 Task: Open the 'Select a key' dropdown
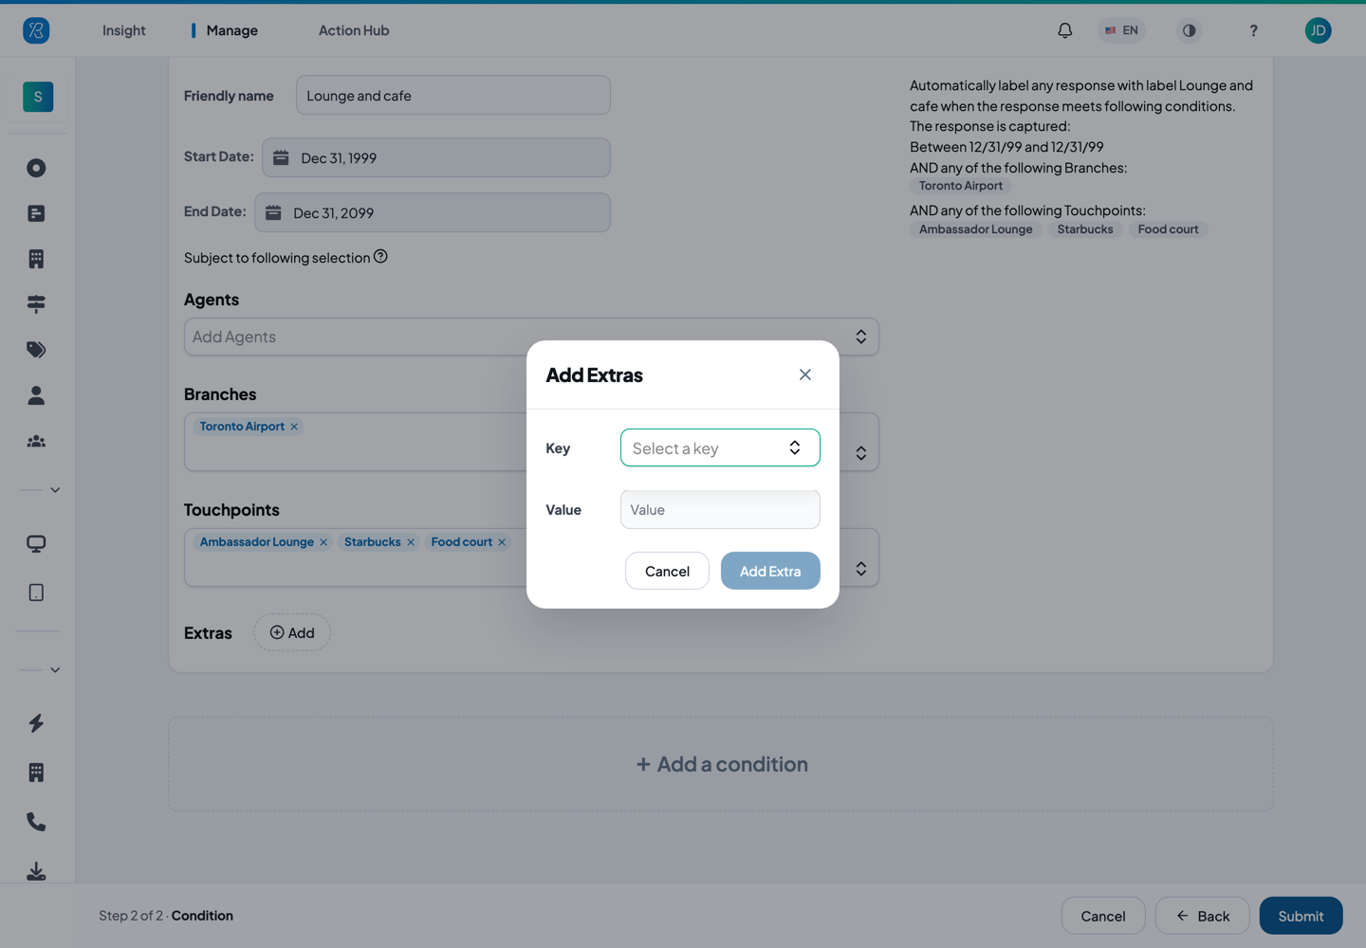click(x=720, y=447)
